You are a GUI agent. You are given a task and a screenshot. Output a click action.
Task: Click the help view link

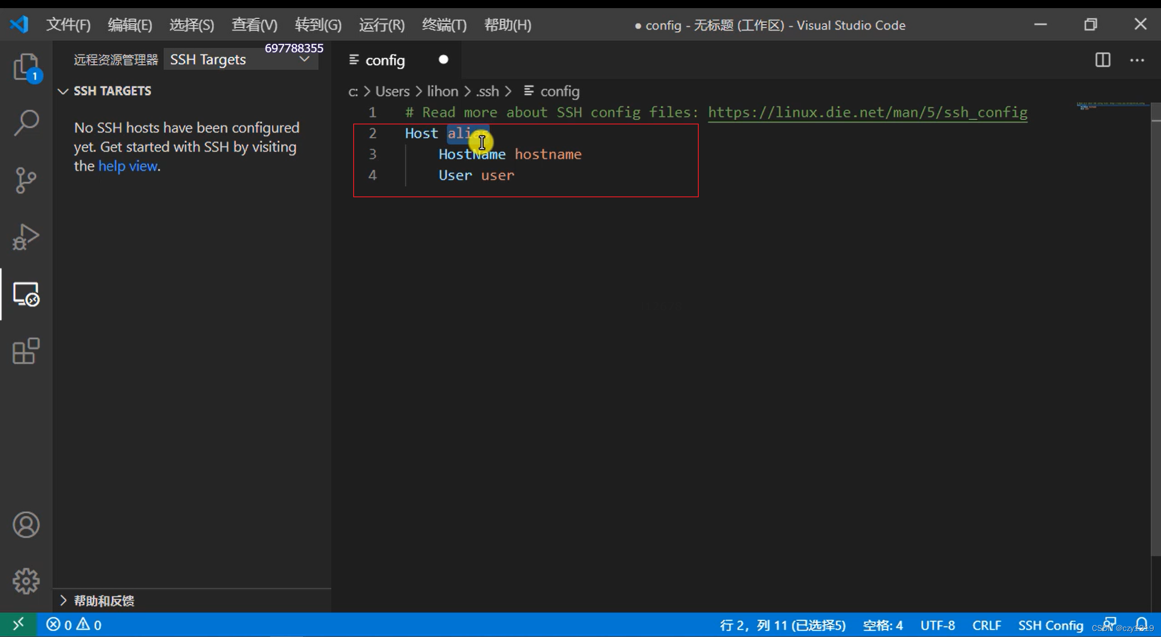click(127, 166)
